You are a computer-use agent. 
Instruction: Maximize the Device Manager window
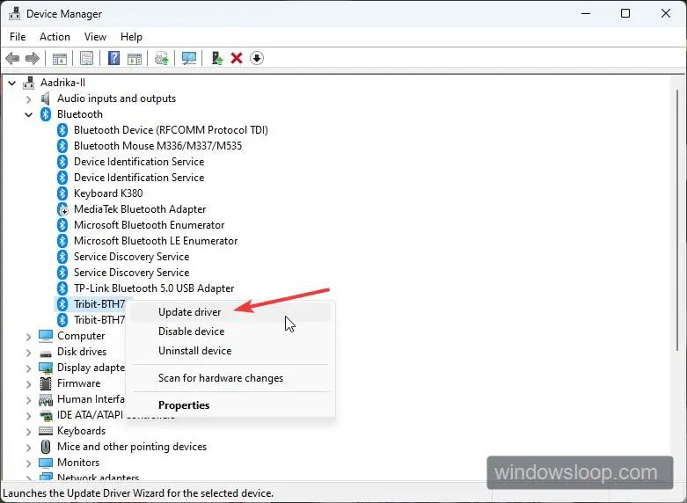tap(625, 13)
